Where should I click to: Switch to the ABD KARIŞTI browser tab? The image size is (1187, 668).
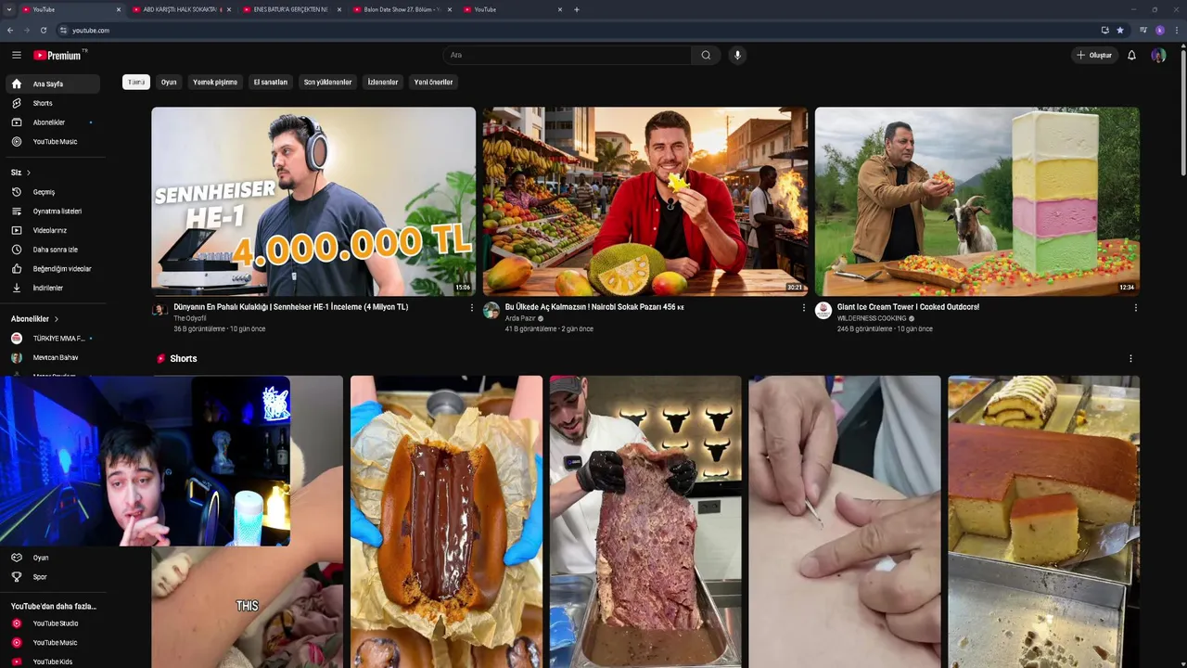[x=182, y=9]
